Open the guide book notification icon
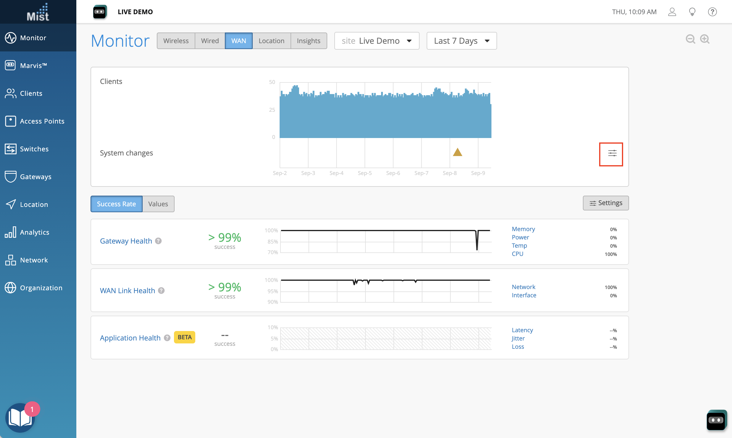The height and width of the screenshot is (438, 732). pos(20,418)
